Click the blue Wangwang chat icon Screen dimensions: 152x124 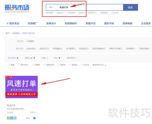pyautogui.click(x=34, y=118)
